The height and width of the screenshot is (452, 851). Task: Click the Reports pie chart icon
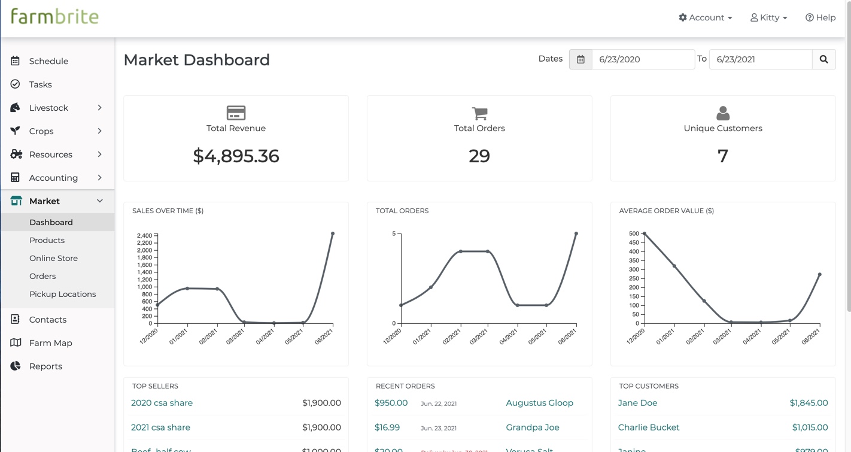(x=15, y=366)
